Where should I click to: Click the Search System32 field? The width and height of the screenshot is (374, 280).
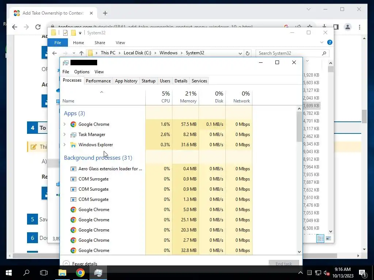click(x=293, y=53)
